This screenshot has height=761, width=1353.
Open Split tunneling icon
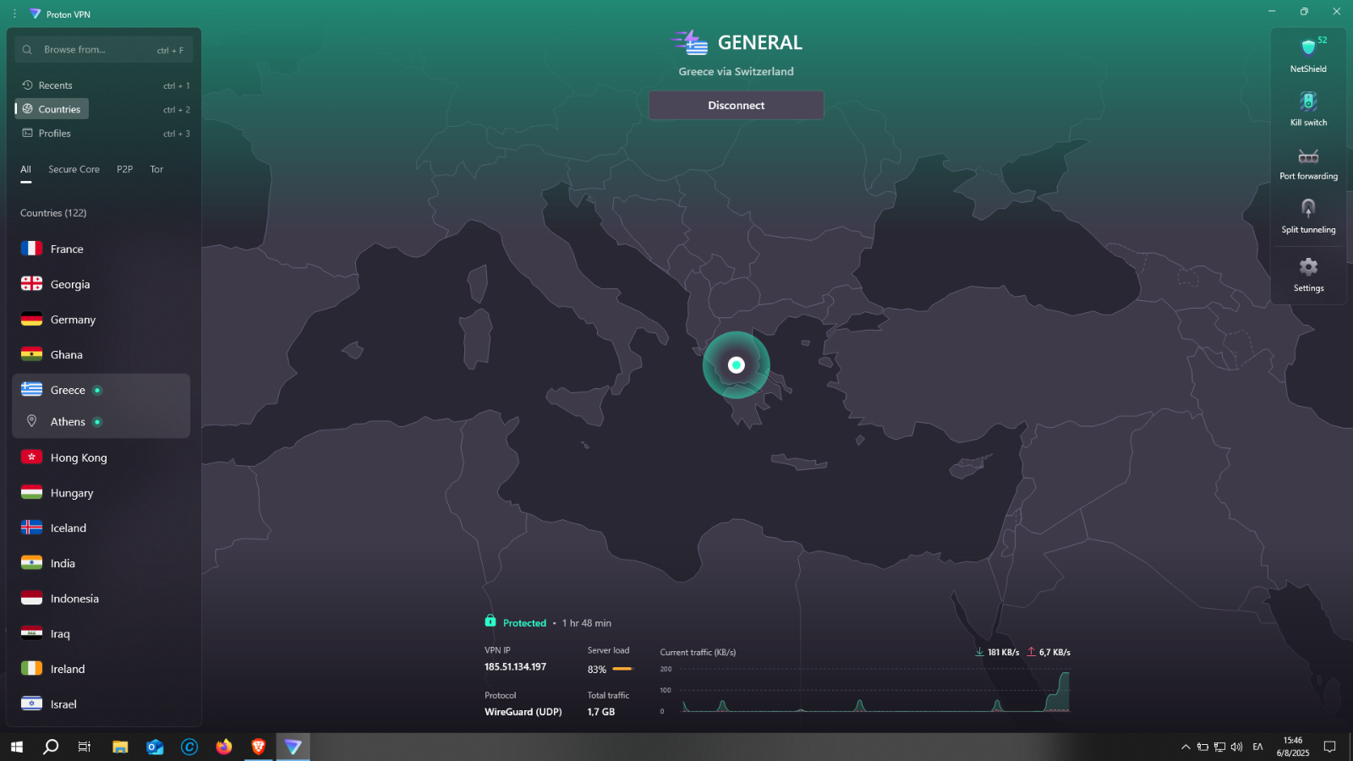pos(1308,208)
